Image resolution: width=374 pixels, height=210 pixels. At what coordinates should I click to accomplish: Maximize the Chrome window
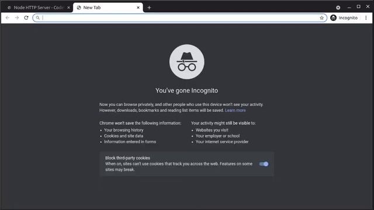pyautogui.click(x=358, y=6)
